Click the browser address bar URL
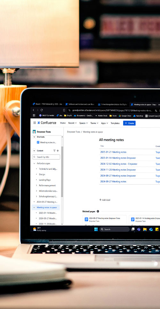Screen dimensions: 160x309 click(x=112, y=110)
